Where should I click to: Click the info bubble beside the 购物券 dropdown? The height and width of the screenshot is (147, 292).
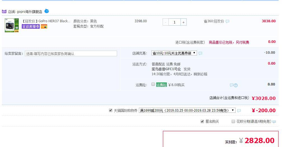click(239, 111)
